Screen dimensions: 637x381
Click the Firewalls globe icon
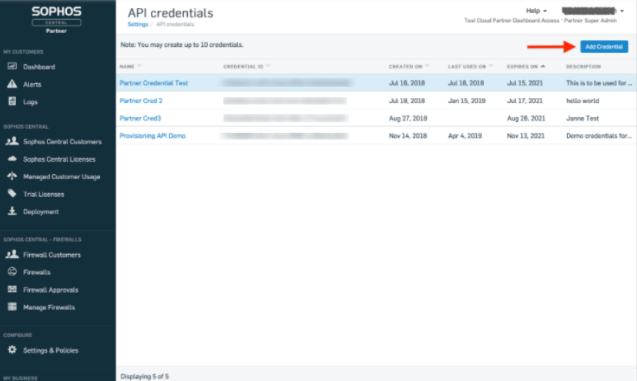pyautogui.click(x=11, y=272)
